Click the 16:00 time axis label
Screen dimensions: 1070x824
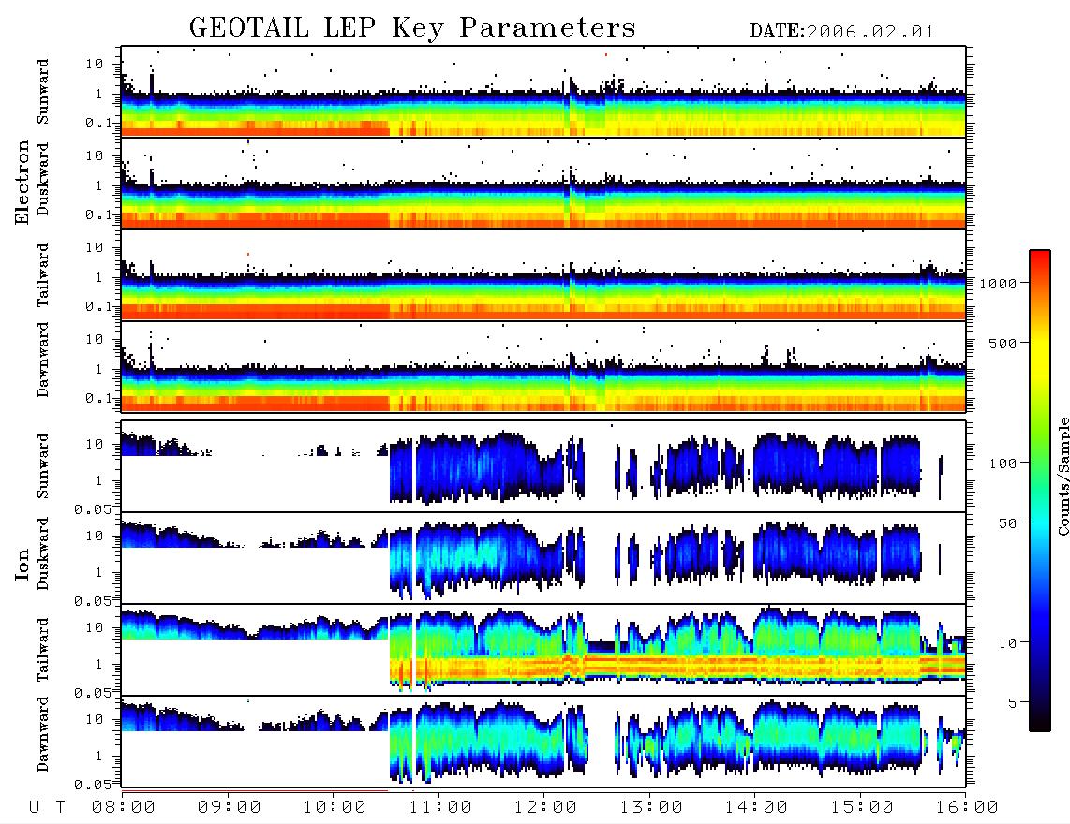(967, 807)
